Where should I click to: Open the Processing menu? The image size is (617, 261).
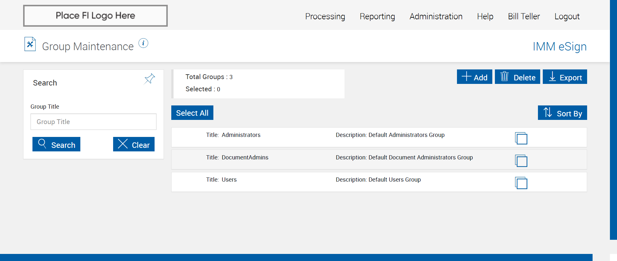[x=325, y=16]
